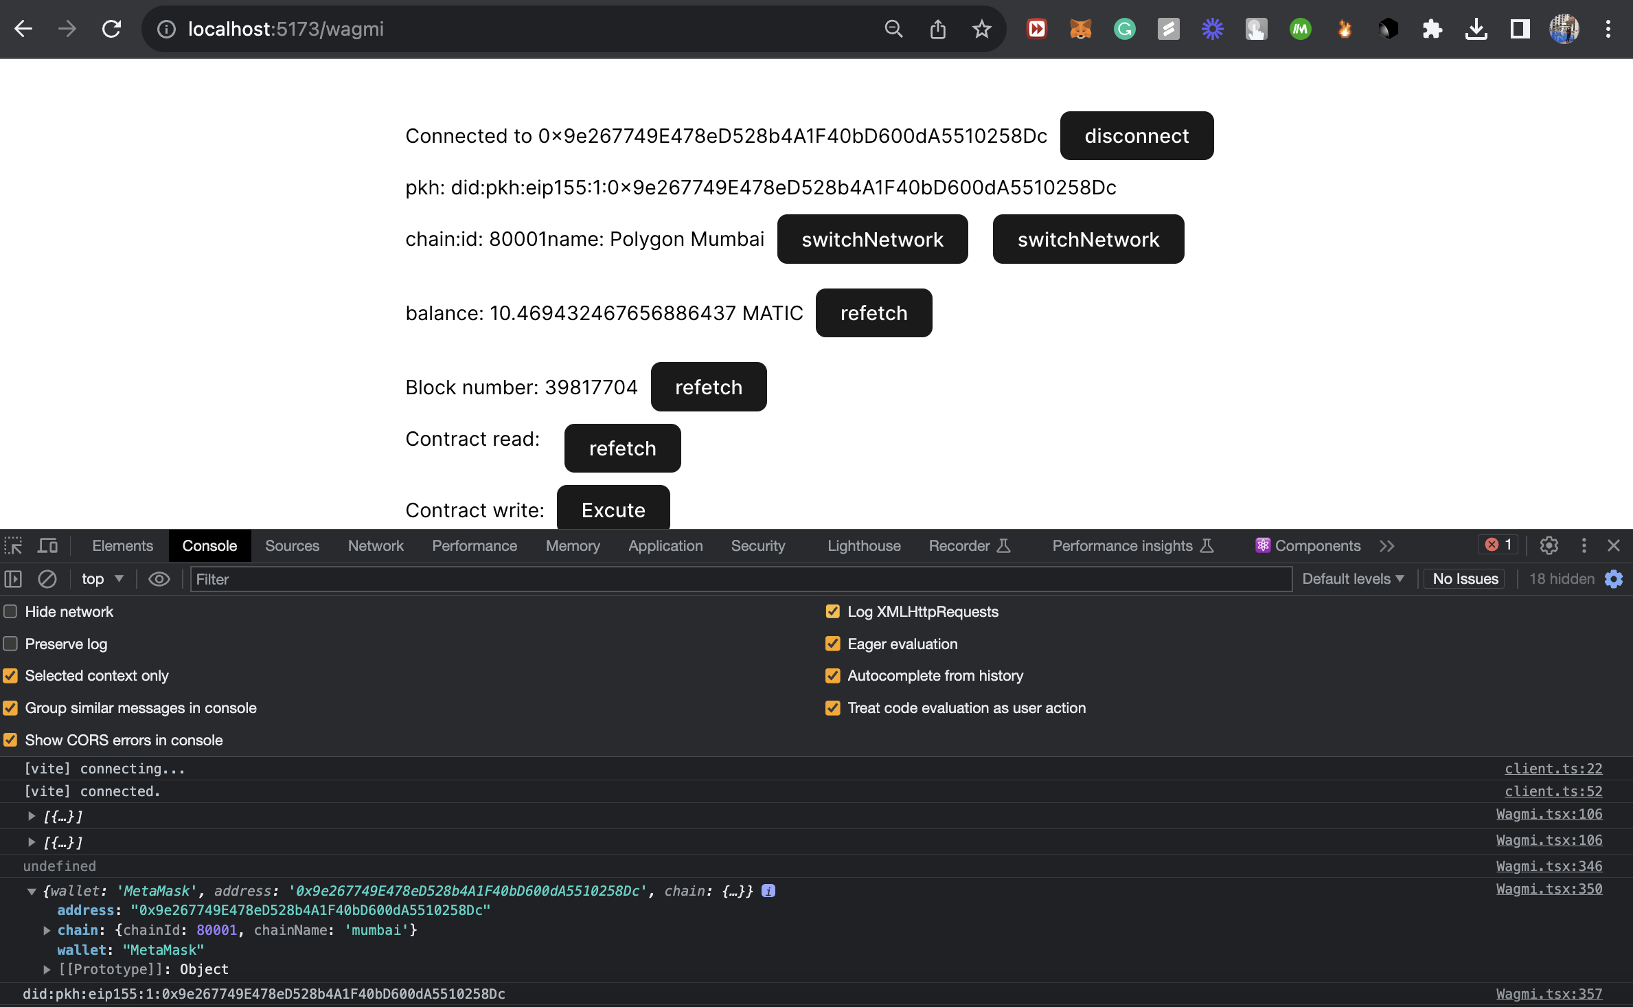The height and width of the screenshot is (1007, 1633).
Task: Open DevTools settings gear icon
Action: pos(1549,545)
